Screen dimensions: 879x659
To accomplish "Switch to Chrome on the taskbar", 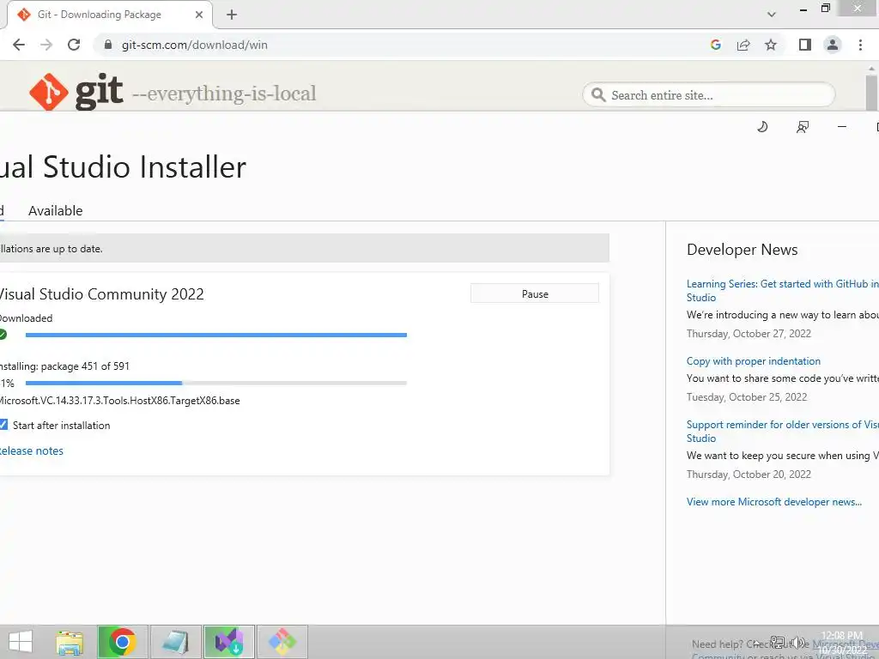I will point(122,642).
